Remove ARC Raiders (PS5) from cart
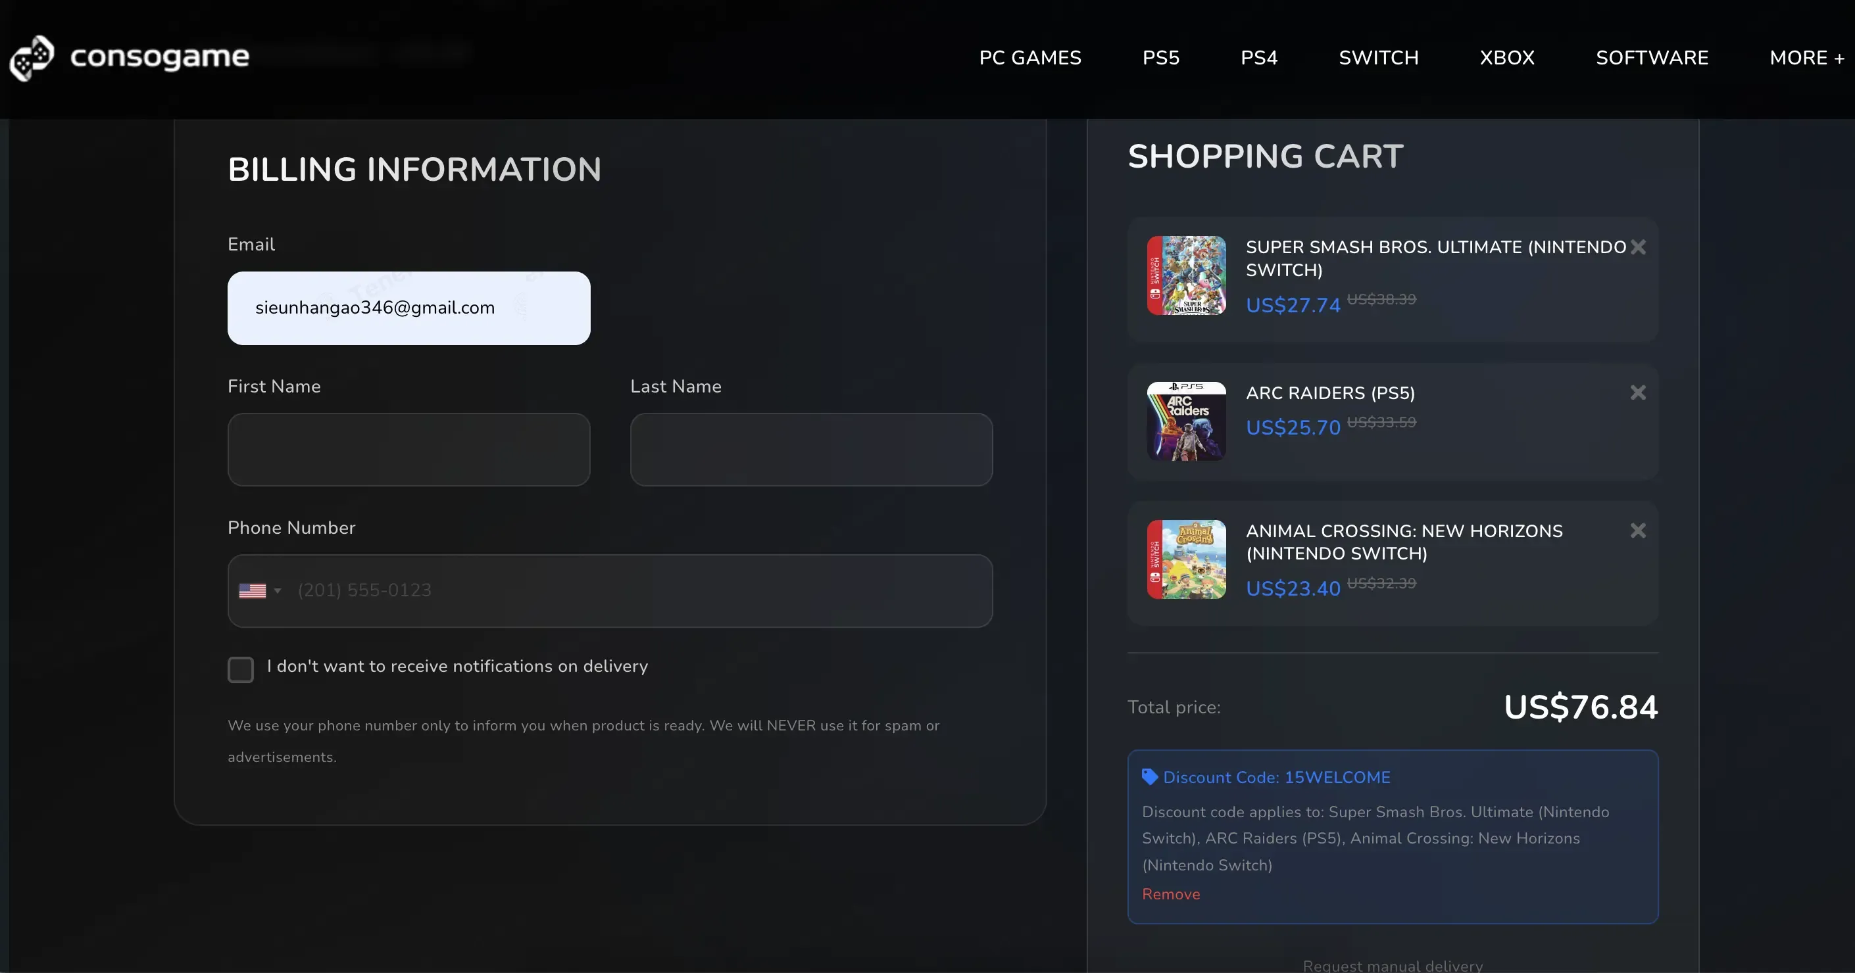This screenshot has height=973, width=1855. 1637,392
